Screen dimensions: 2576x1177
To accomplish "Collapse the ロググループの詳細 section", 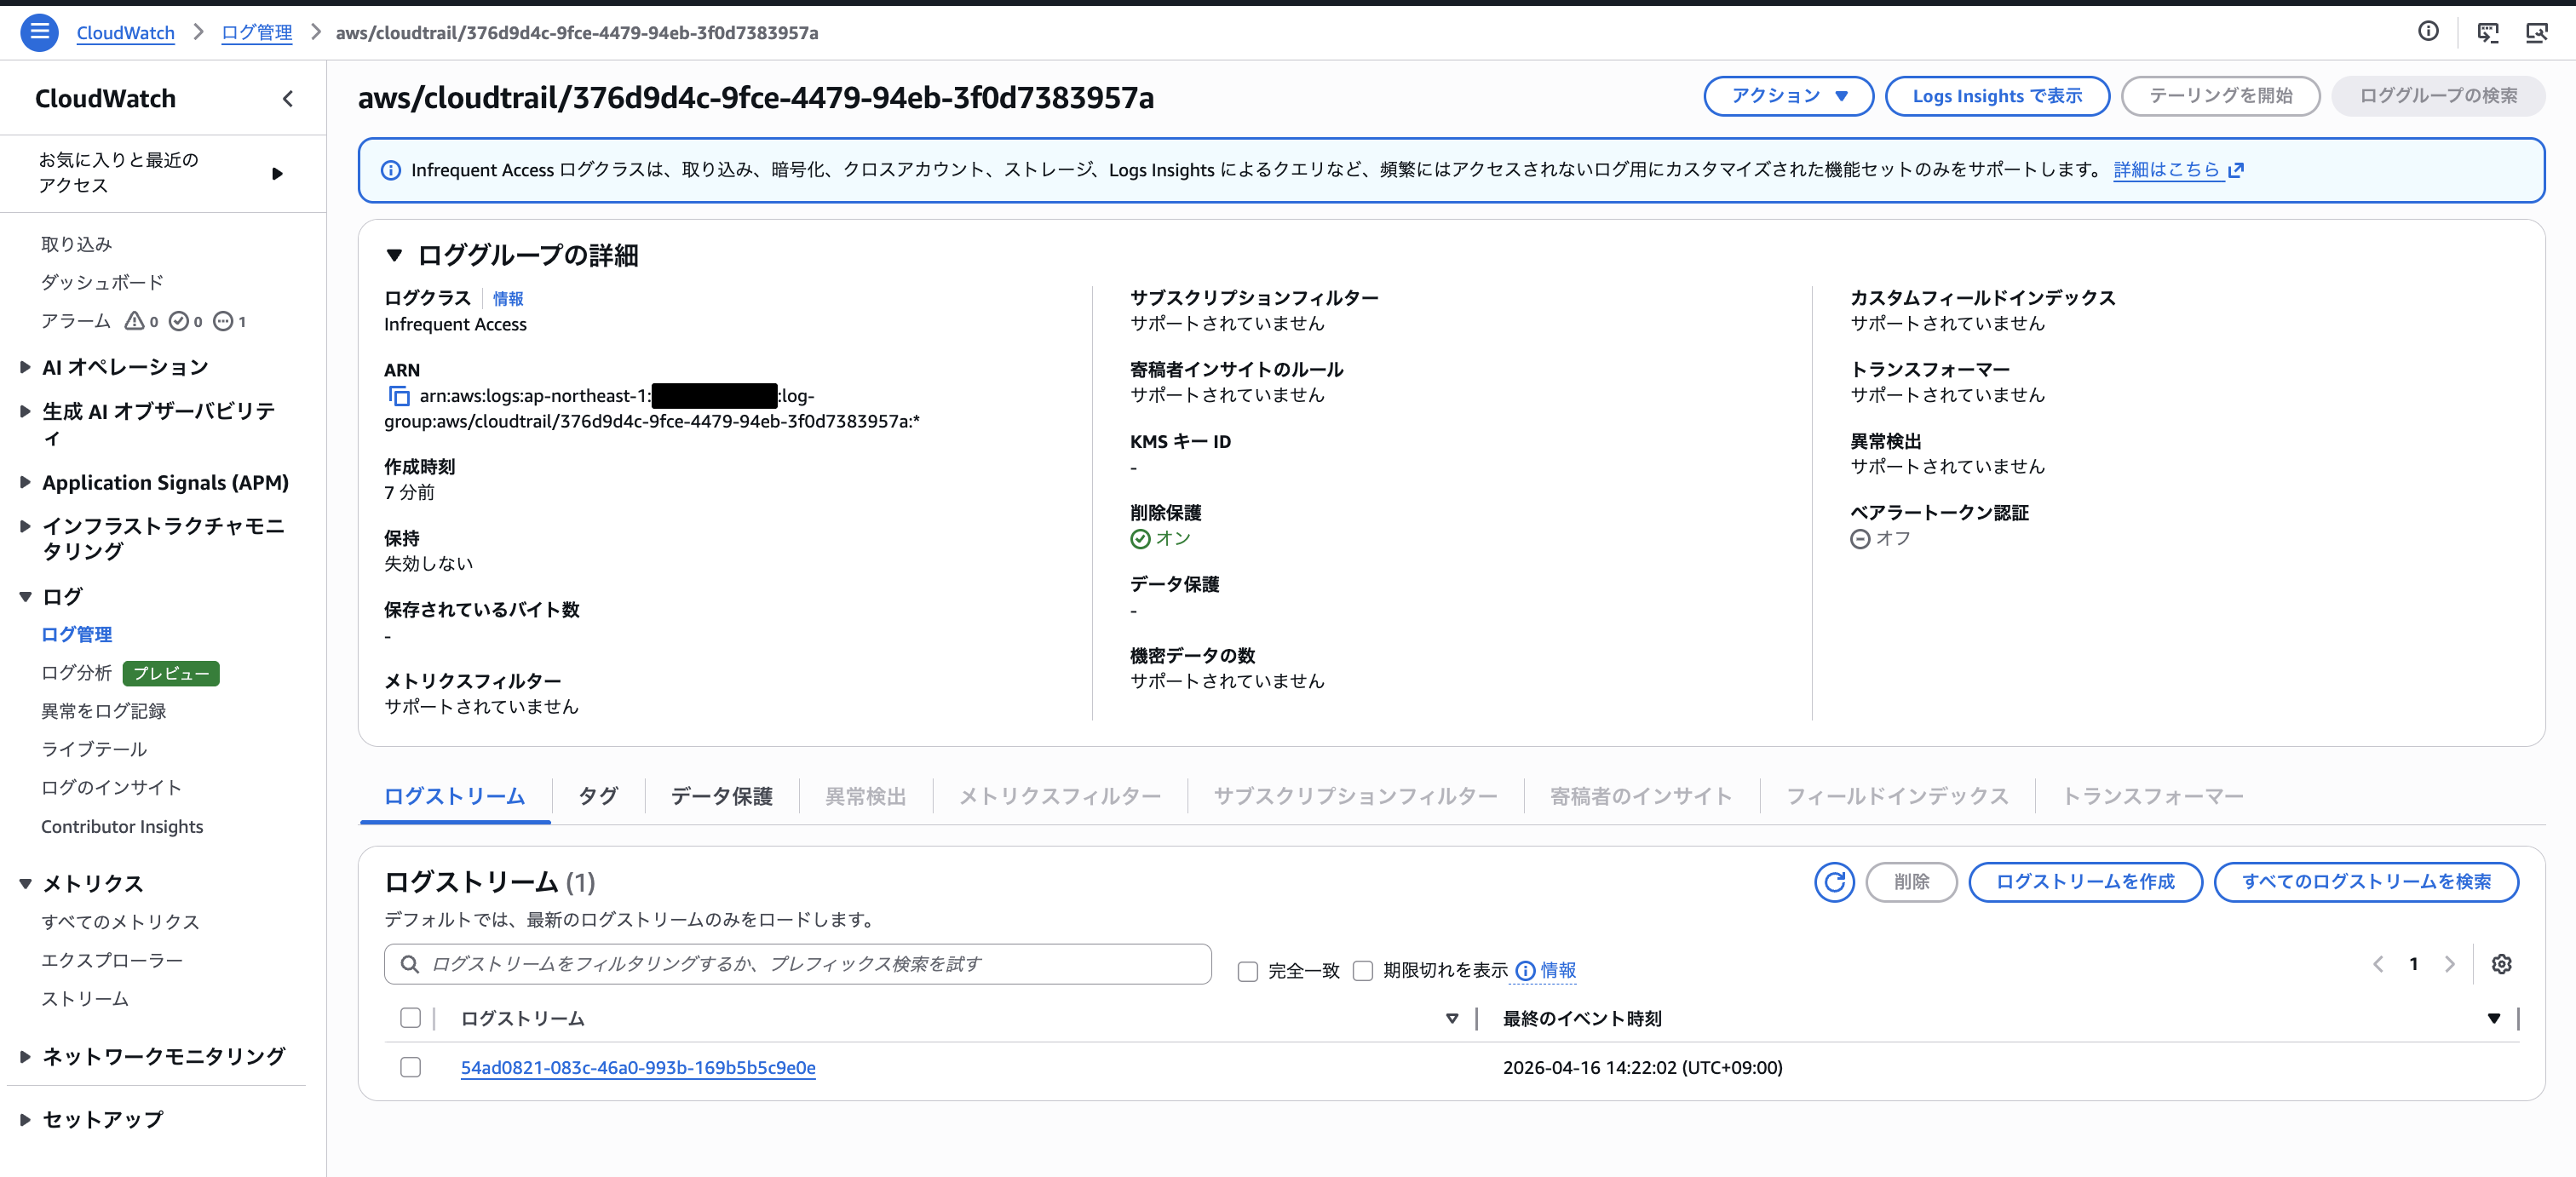I will (x=394, y=256).
